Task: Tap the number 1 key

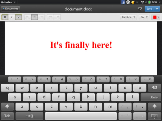Action: coord(15,79)
